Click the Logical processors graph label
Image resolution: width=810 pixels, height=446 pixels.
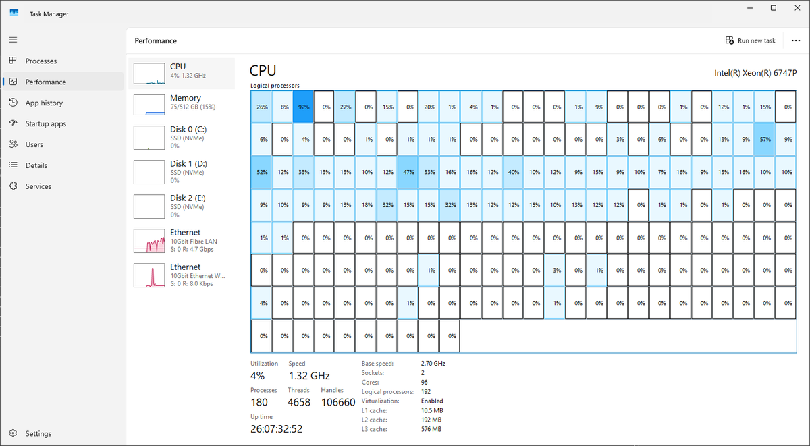275,86
